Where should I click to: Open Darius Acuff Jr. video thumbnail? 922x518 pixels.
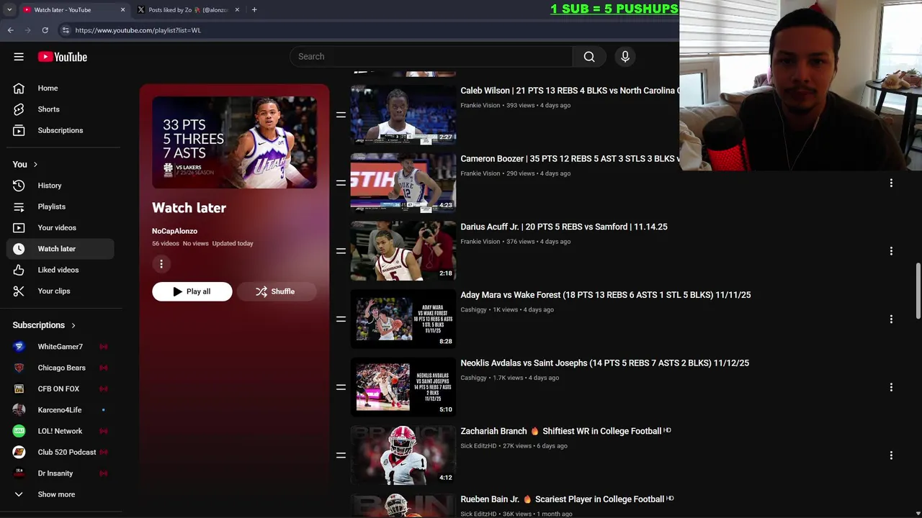pos(403,251)
